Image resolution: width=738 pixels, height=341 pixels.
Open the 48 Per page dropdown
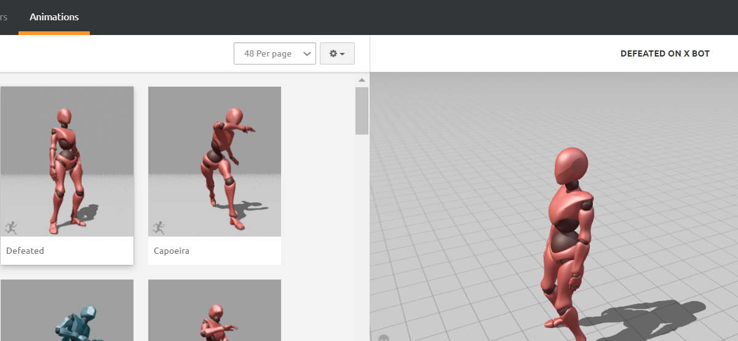(274, 53)
